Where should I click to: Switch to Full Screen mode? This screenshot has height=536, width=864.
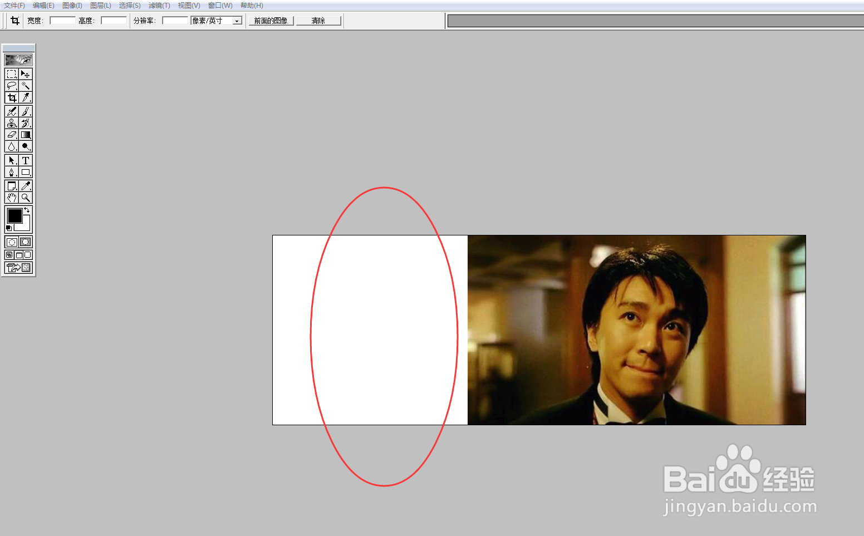(x=28, y=255)
